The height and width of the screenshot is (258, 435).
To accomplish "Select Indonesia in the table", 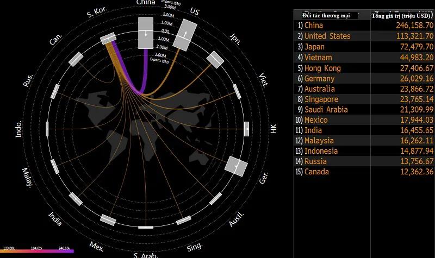I will click(x=321, y=151).
